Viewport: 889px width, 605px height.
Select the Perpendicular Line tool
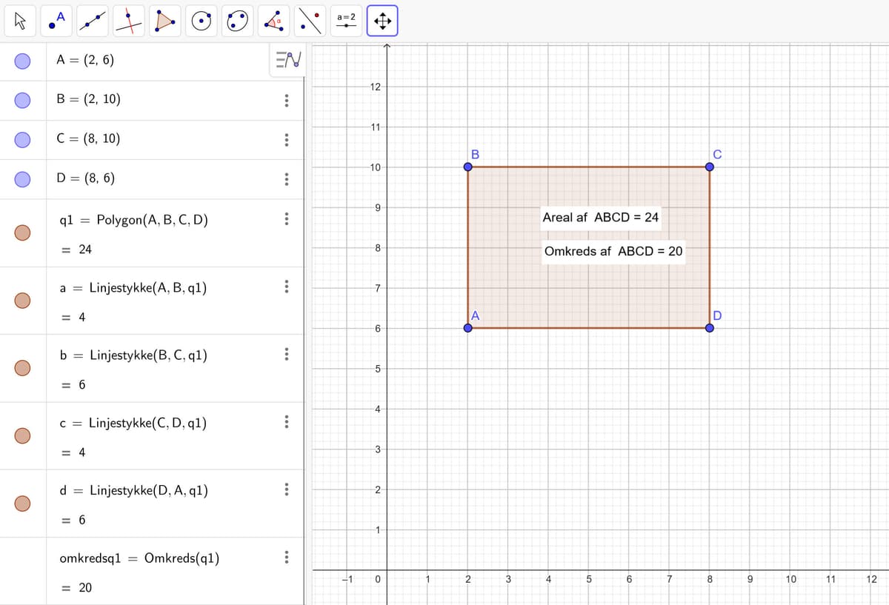(126, 21)
